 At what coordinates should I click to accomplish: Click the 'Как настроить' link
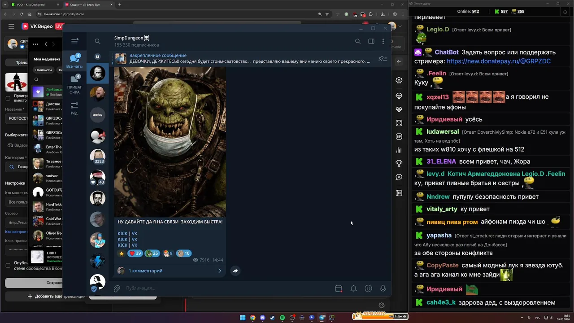(x=17, y=232)
